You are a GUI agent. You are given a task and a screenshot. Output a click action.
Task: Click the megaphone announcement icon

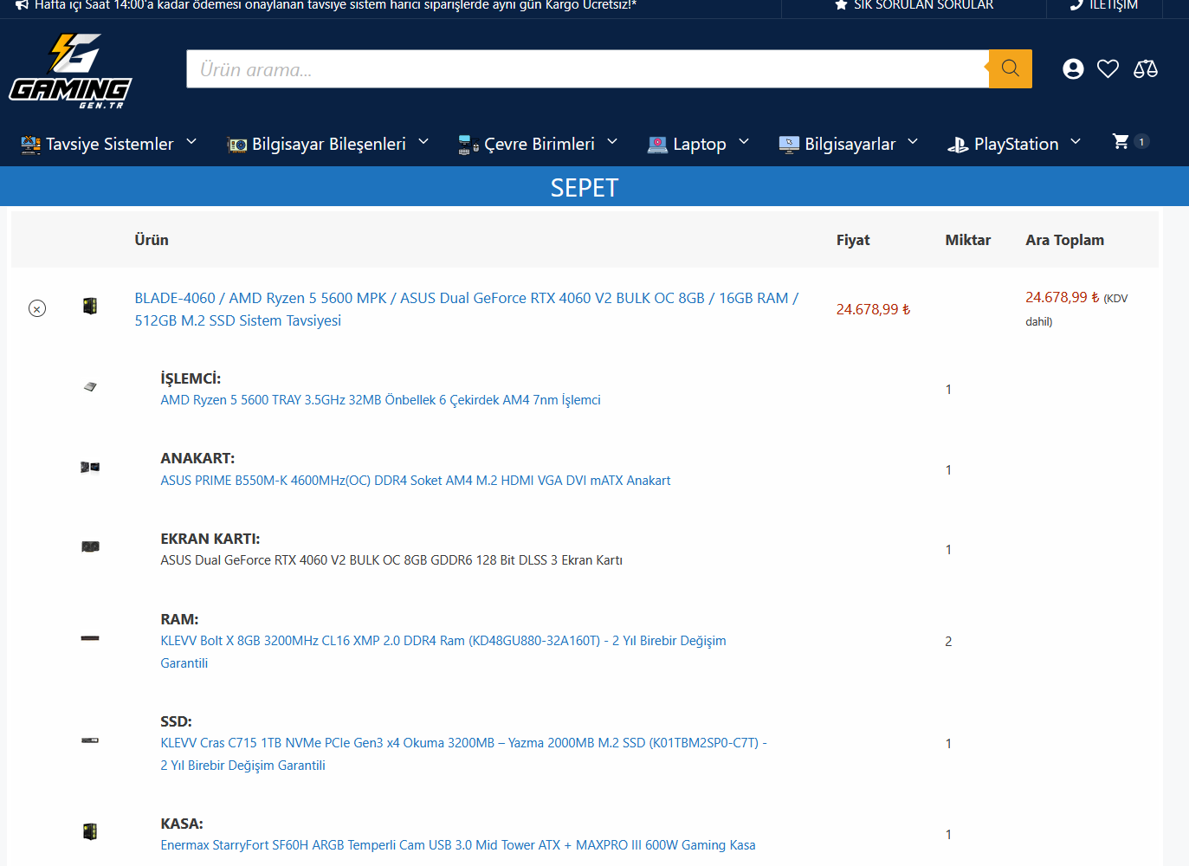click(x=23, y=4)
